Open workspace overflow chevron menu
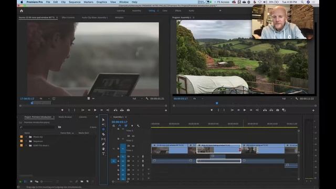 [220, 10]
